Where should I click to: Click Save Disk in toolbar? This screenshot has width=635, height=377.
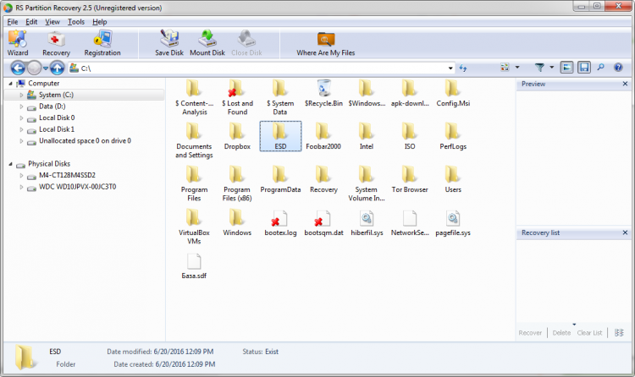click(x=169, y=43)
